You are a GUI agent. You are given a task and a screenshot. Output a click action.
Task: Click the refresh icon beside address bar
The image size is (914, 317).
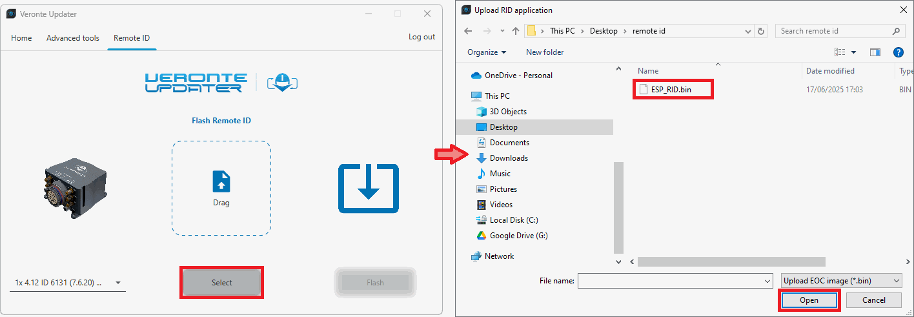[762, 31]
